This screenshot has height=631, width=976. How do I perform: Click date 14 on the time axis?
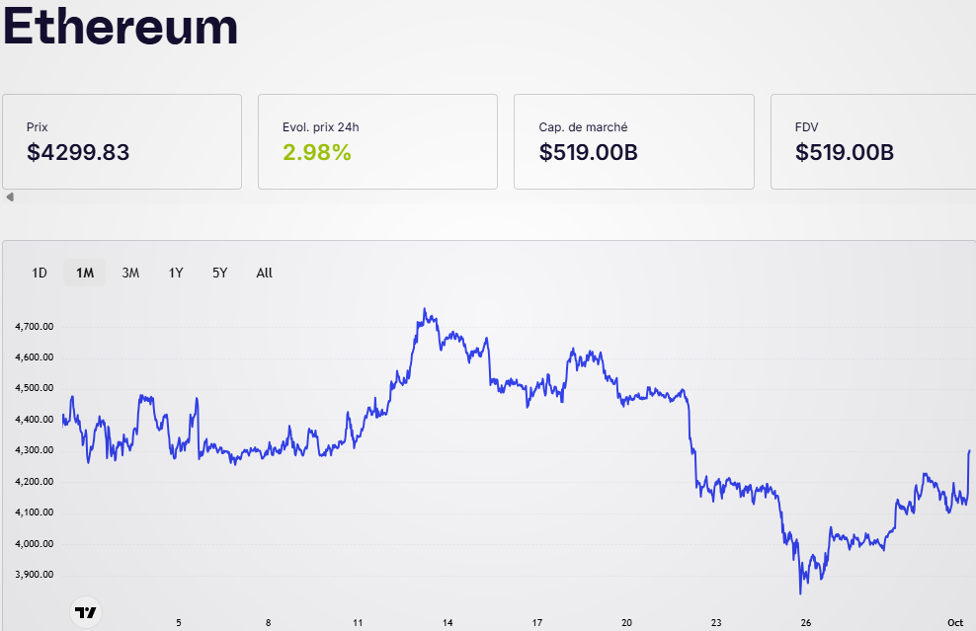(447, 623)
